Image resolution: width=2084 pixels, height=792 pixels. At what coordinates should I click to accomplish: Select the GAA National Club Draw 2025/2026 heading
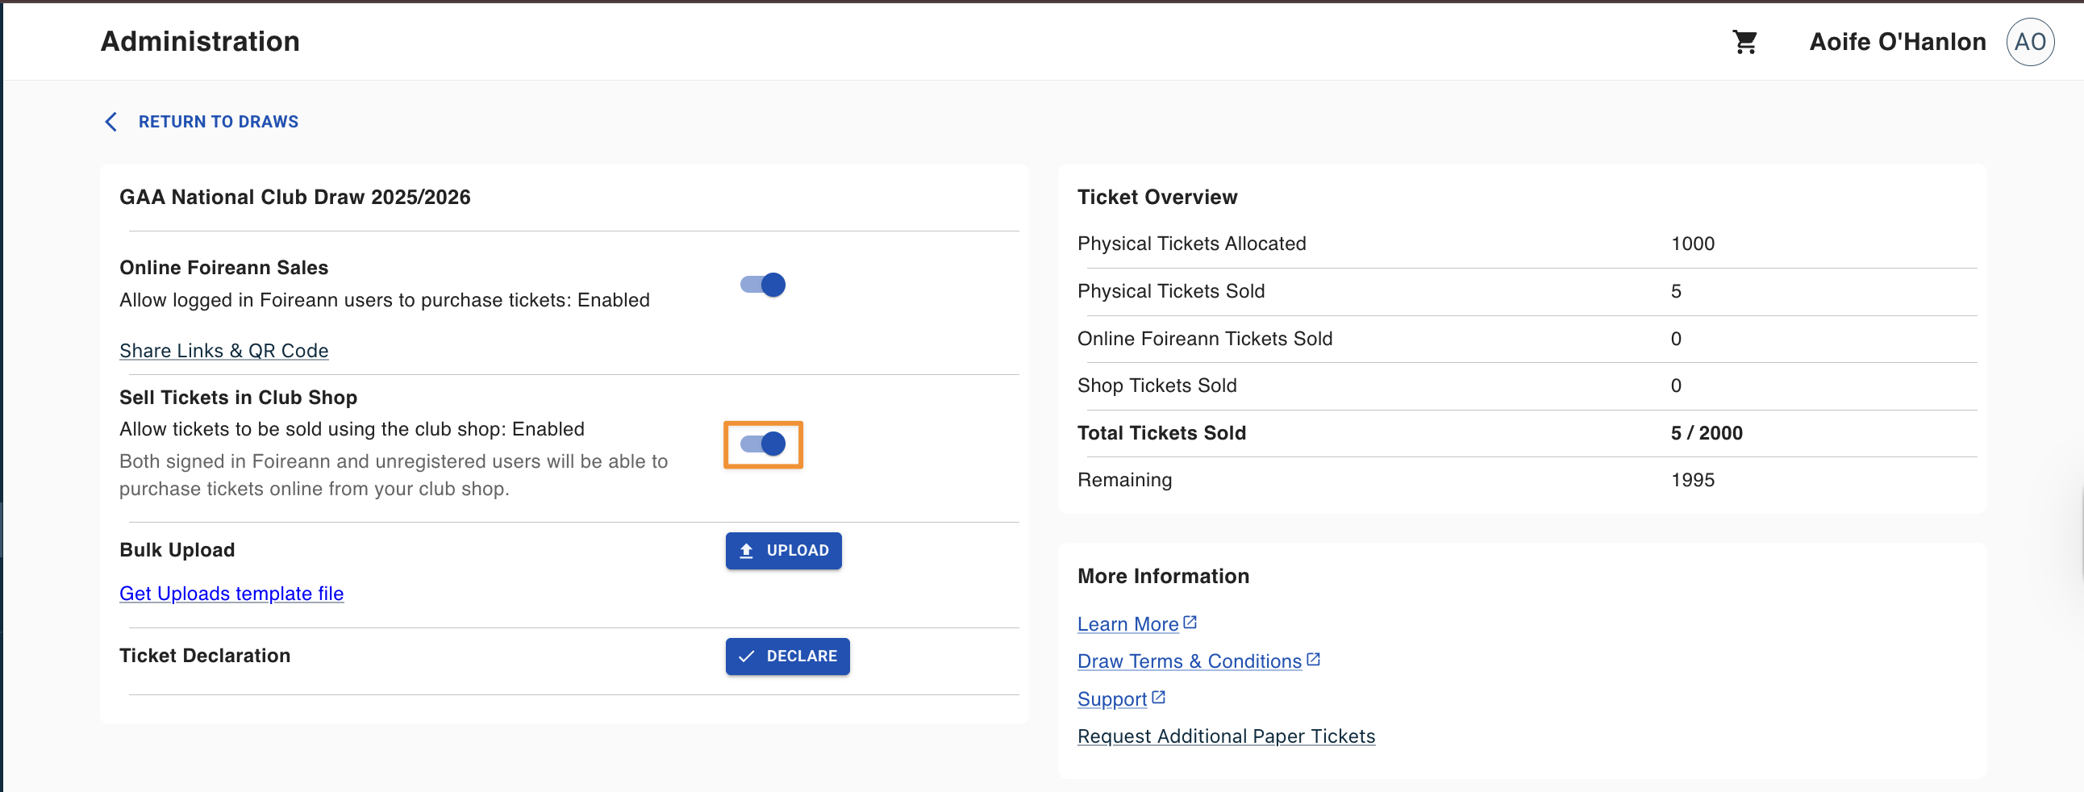click(x=294, y=197)
